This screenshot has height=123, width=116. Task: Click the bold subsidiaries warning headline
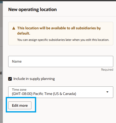(x=59, y=31)
